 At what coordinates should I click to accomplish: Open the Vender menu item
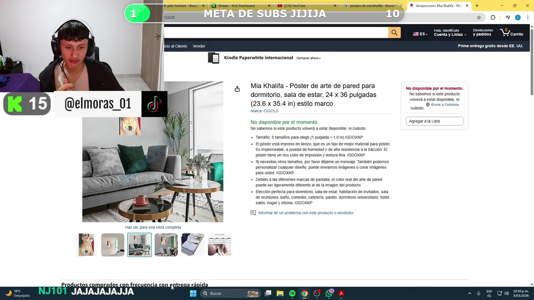pos(199,46)
